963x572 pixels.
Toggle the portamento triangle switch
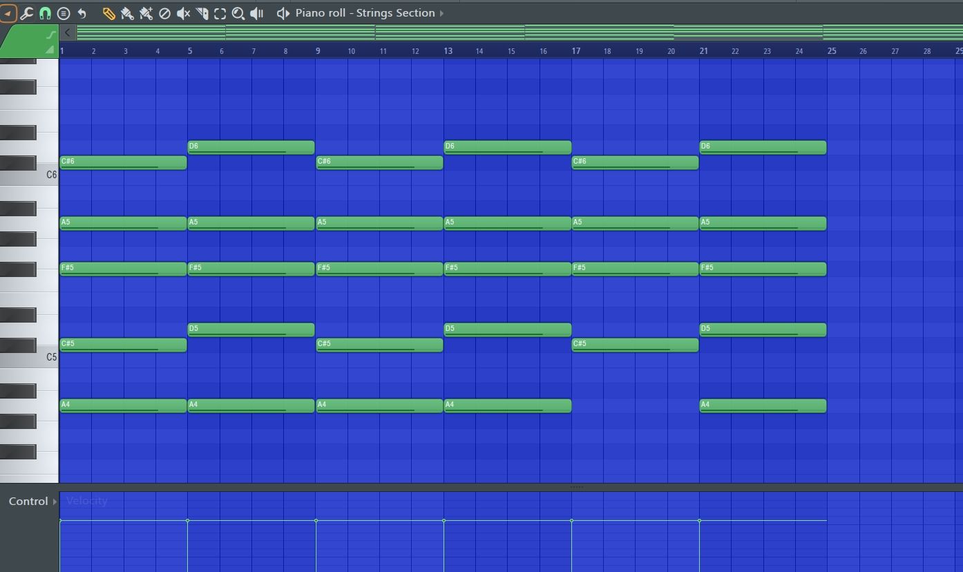49,50
